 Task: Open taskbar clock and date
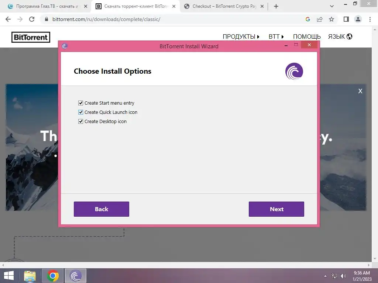(x=362, y=276)
